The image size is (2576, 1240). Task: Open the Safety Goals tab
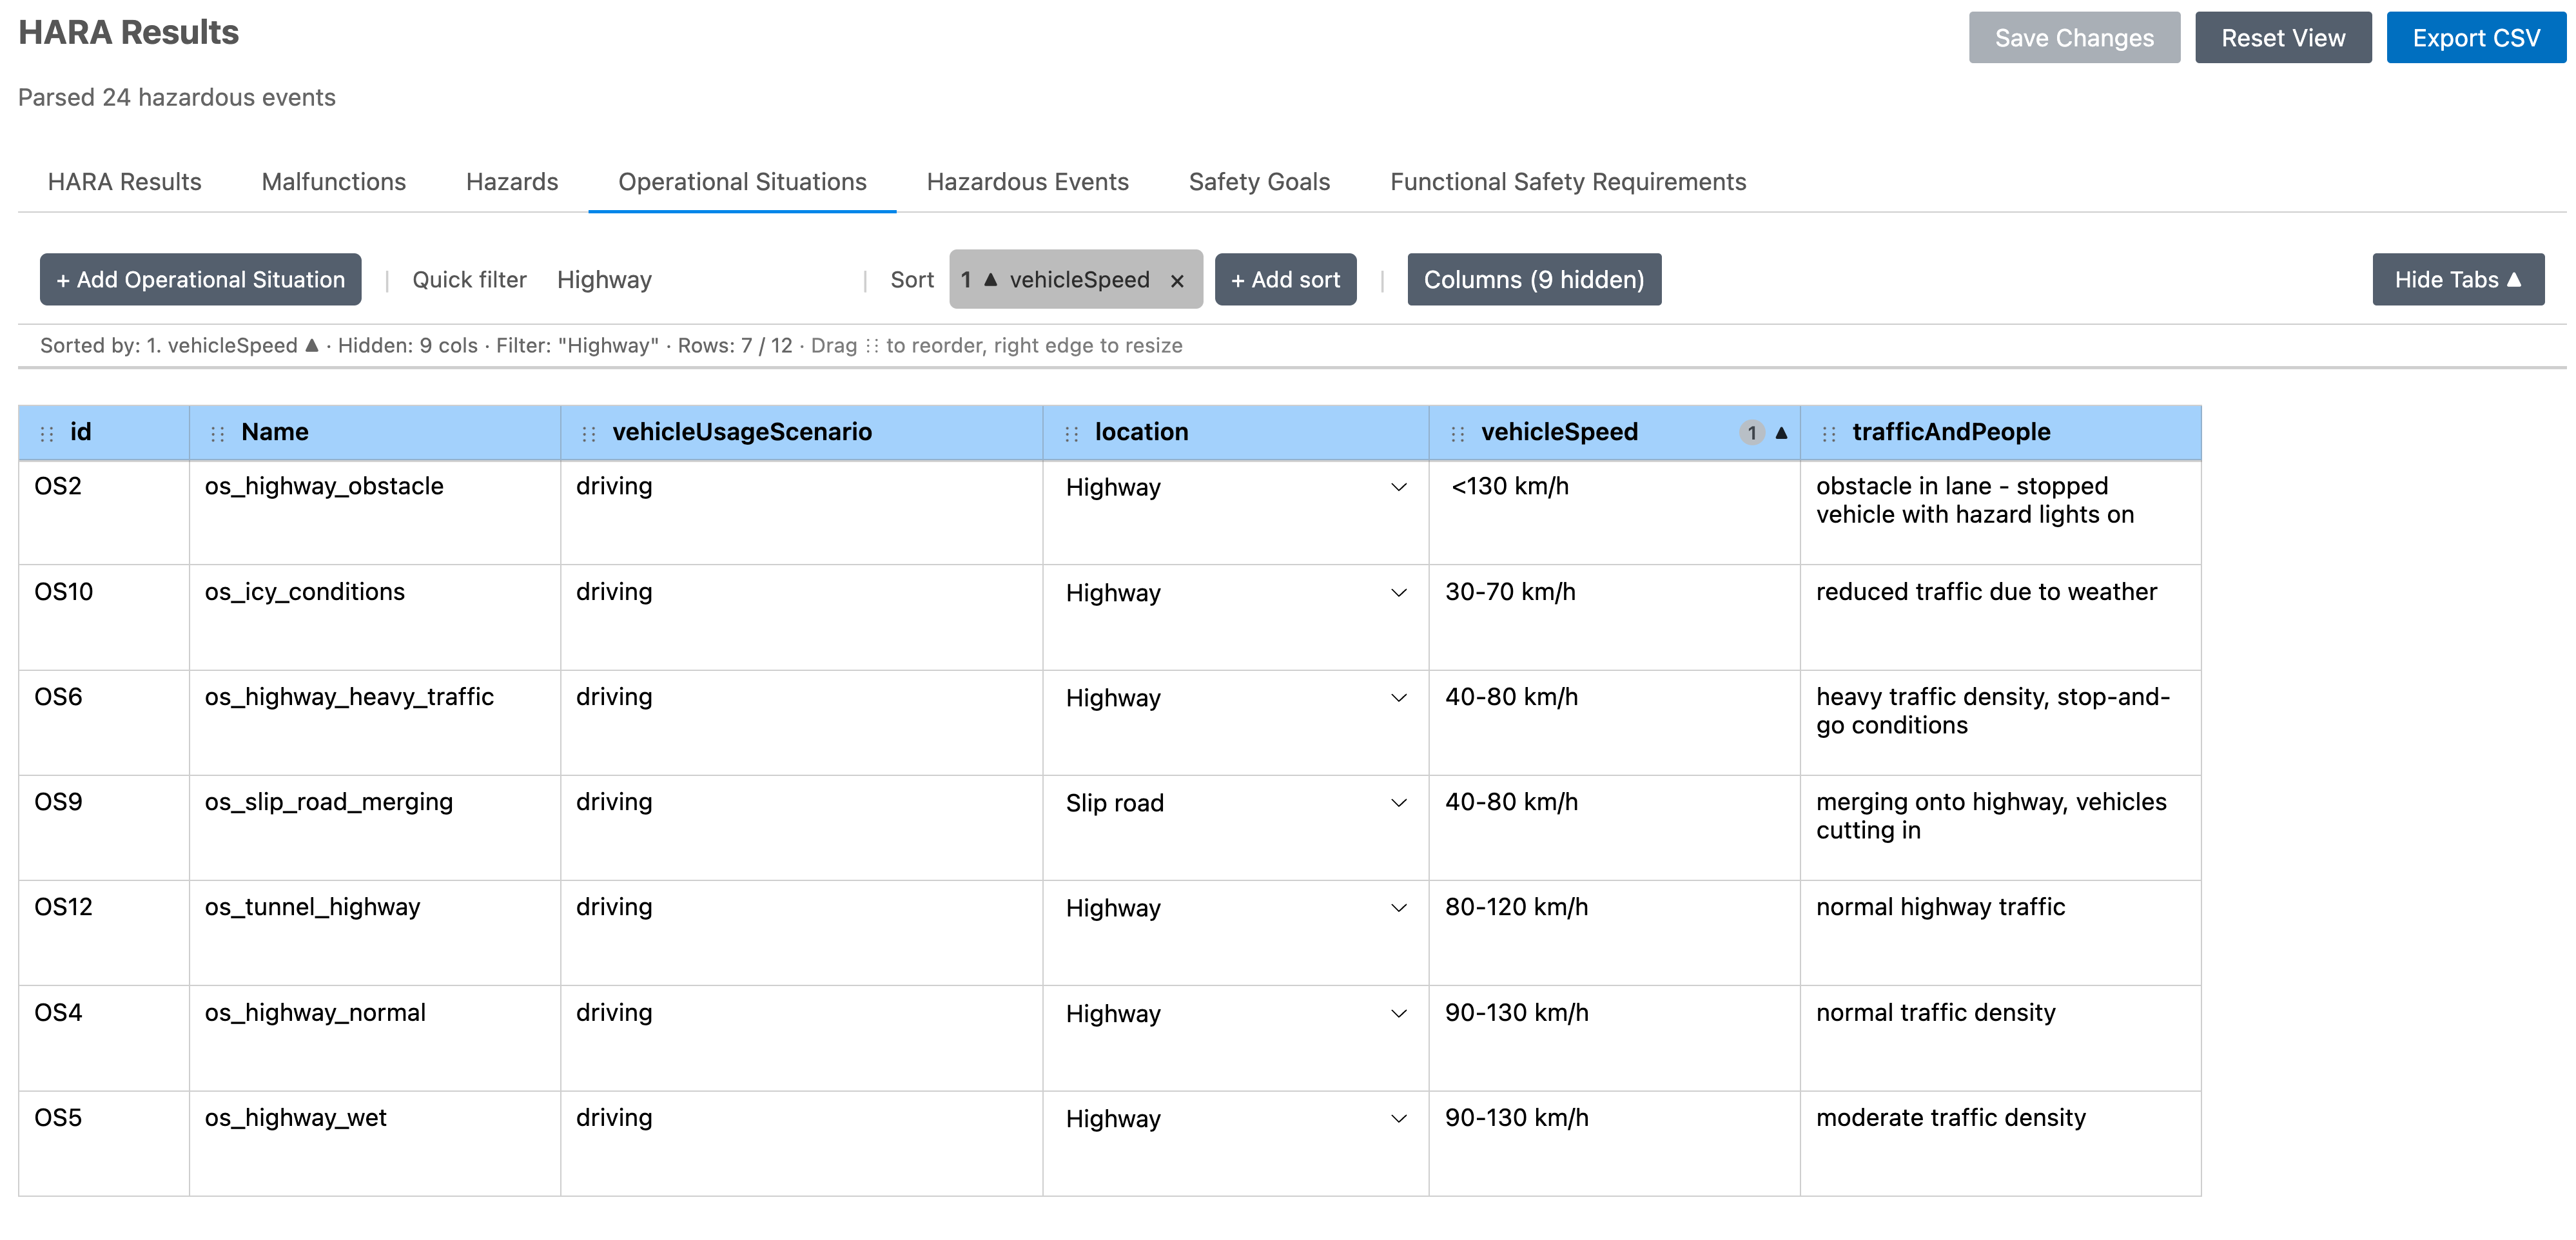tap(1258, 182)
